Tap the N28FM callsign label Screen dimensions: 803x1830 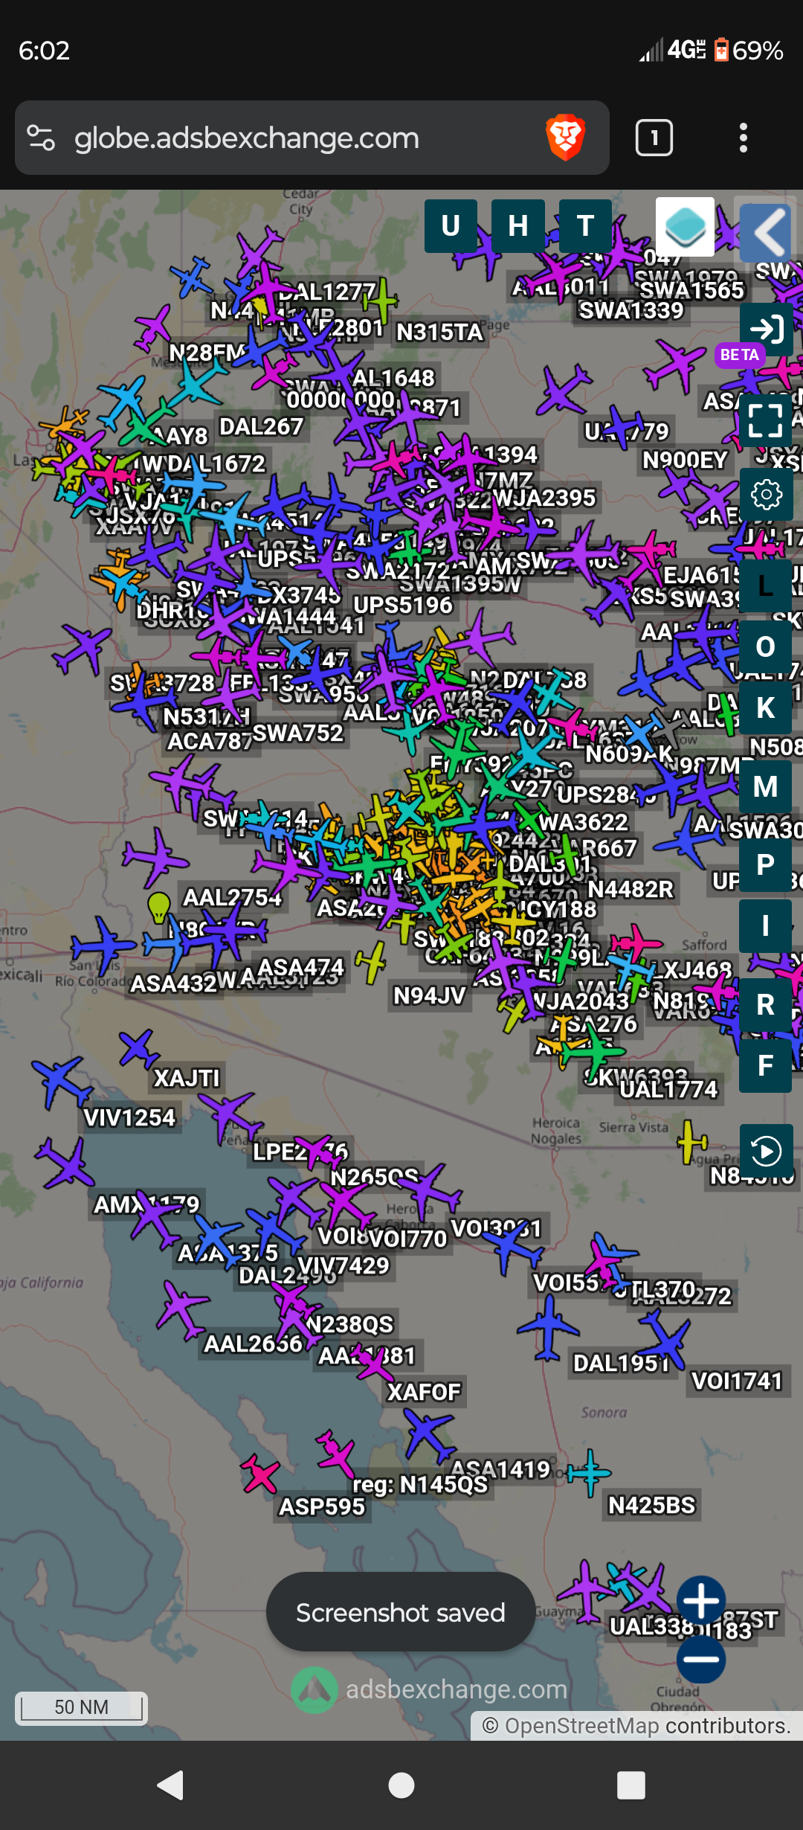(x=207, y=353)
